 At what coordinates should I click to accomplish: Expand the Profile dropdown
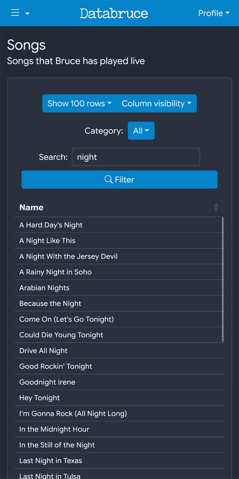tap(214, 13)
